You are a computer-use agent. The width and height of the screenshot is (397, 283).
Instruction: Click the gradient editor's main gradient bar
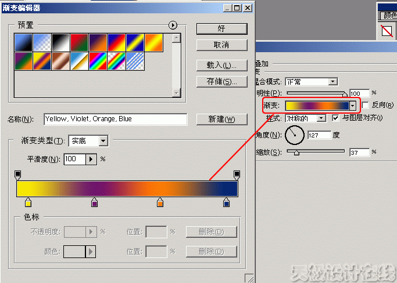[x=127, y=188]
